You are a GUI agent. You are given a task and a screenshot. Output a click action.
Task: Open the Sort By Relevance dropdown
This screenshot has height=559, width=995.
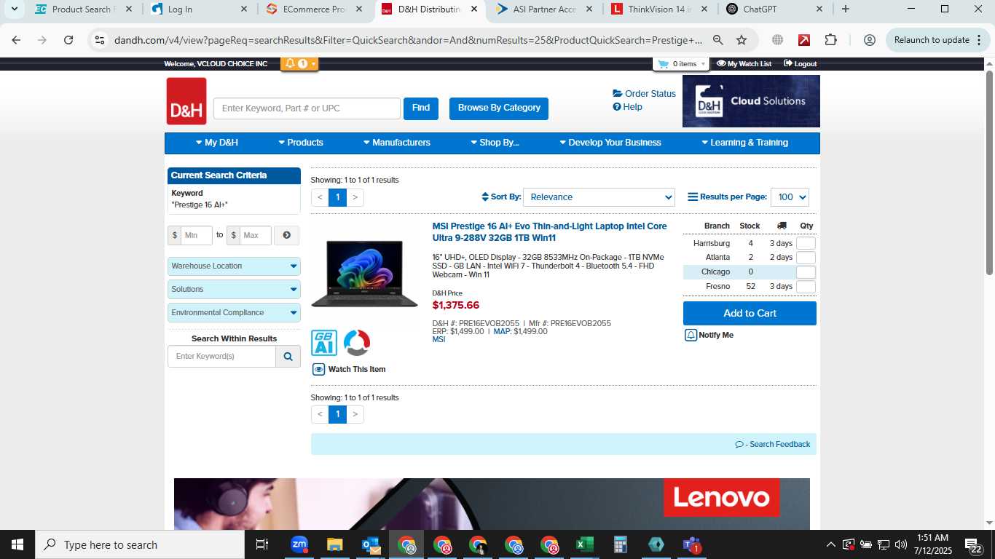tap(599, 197)
